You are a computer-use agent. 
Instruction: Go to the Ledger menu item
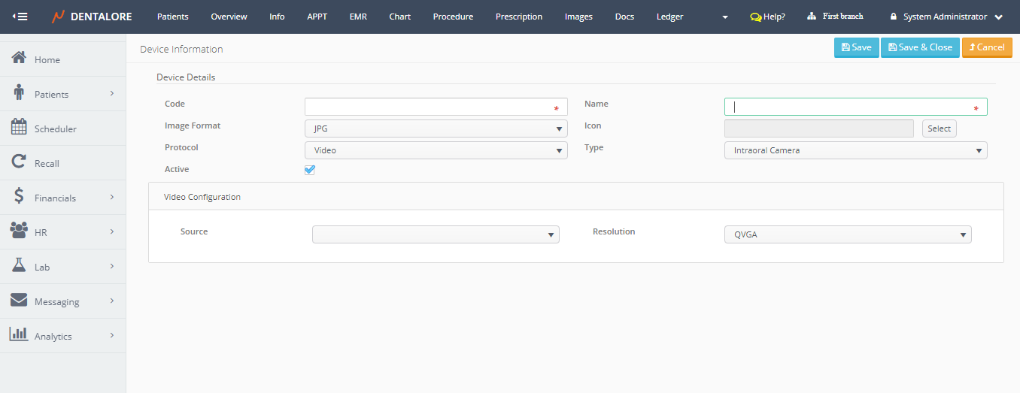click(669, 17)
